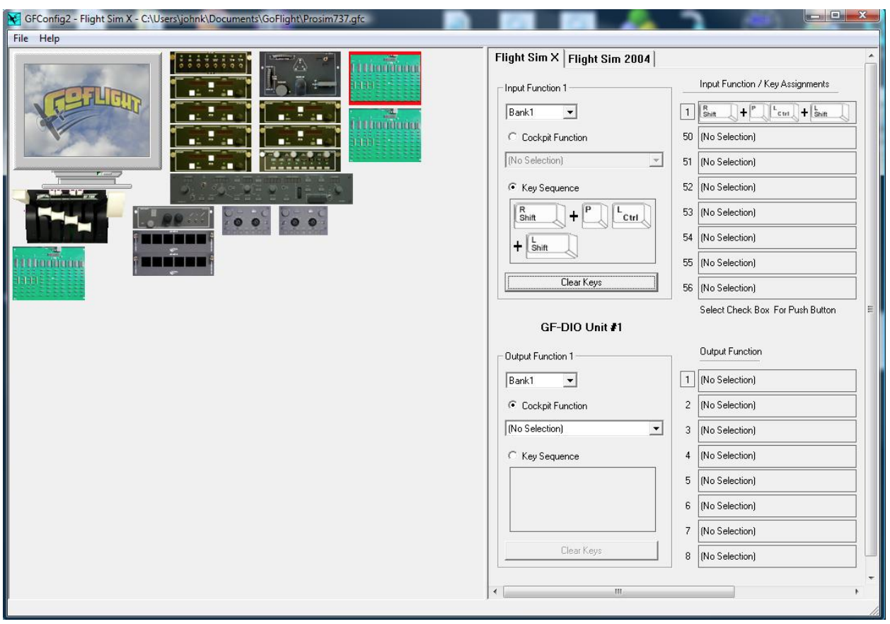Toggle push button box 1 in input assignments
This screenshot has height=624, width=890.
(686, 112)
